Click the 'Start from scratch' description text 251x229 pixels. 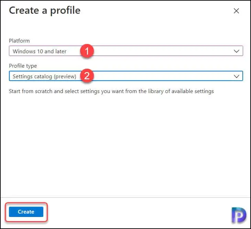pos(111,91)
